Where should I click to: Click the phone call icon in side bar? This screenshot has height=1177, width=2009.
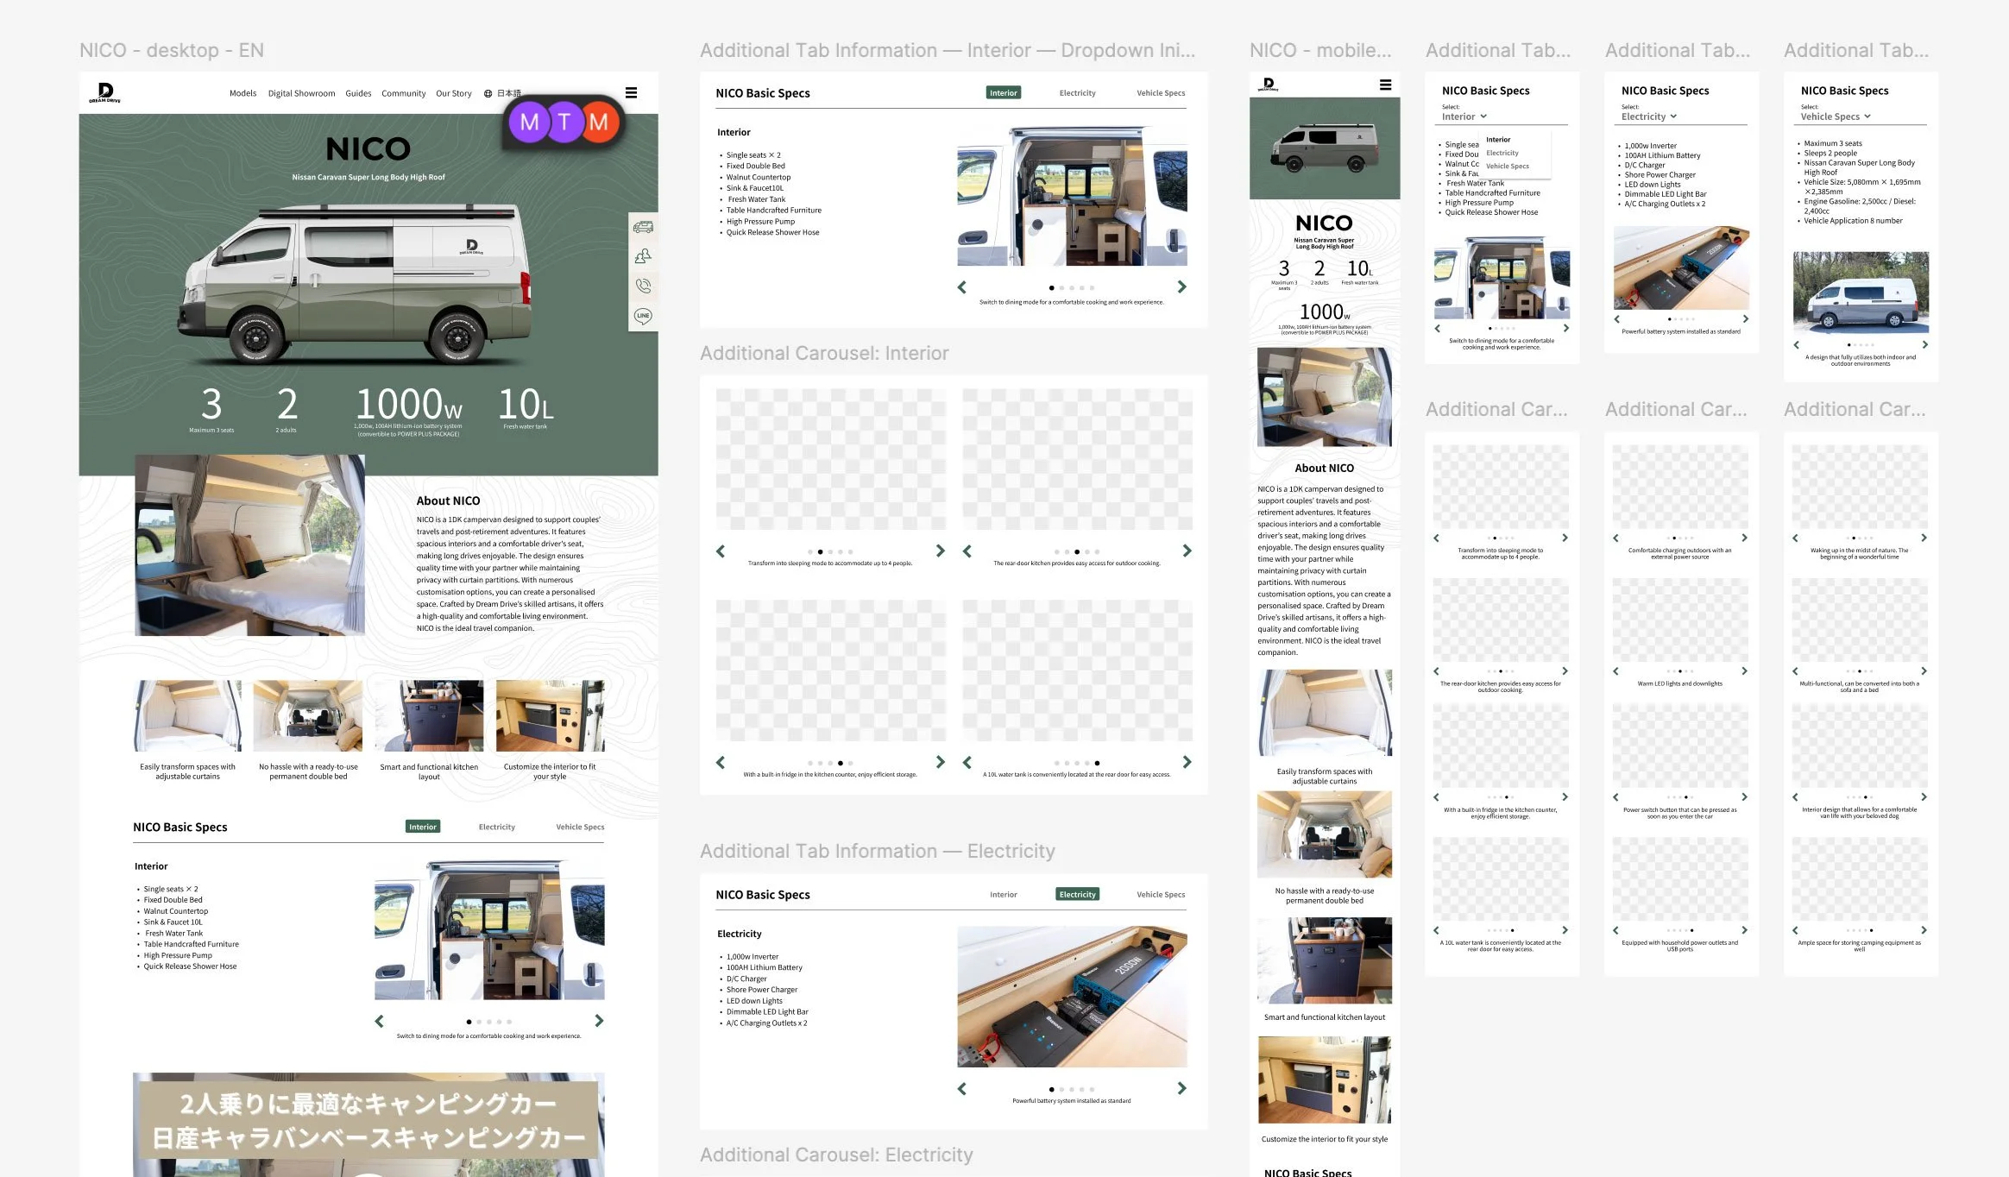[x=643, y=286]
